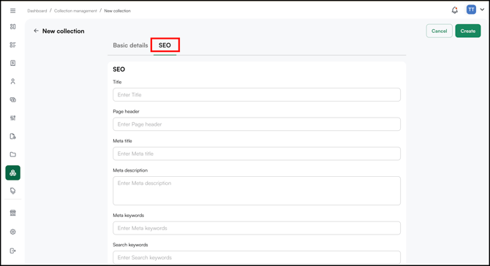The width and height of the screenshot is (490, 266).
Task: Click the Create button
Action: point(468,31)
